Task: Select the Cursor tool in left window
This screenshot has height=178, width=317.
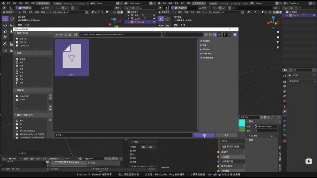Action: pos(12,19)
